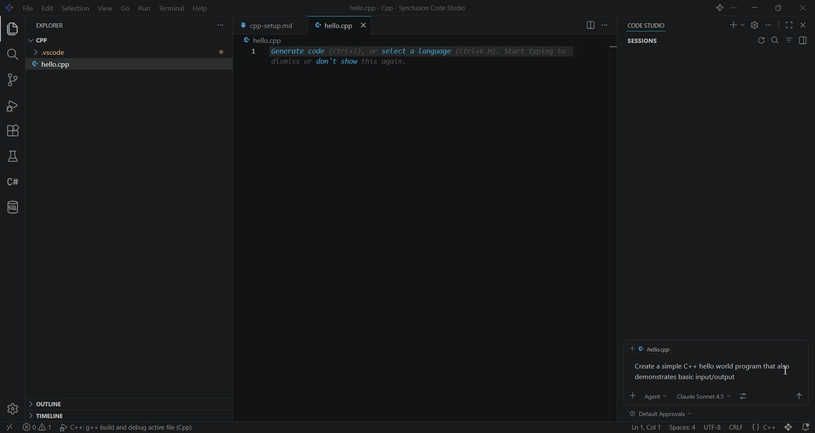Click the Generate code link

click(x=298, y=51)
